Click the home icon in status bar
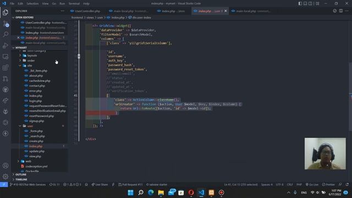The width and height of the screenshot is (352, 198). (86, 185)
